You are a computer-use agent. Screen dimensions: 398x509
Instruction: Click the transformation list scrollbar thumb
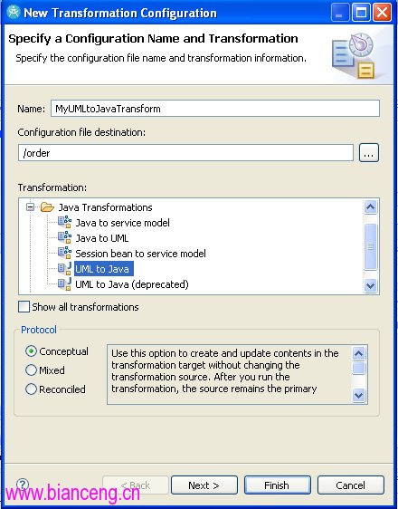pyautogui.click(x=371, y=246)
